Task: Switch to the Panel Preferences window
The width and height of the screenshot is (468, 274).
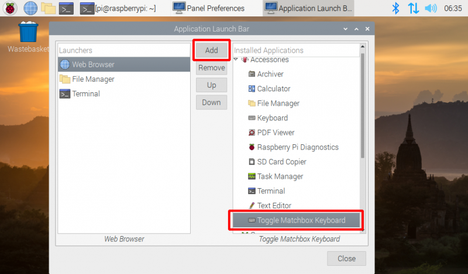Action: [209, 8]
